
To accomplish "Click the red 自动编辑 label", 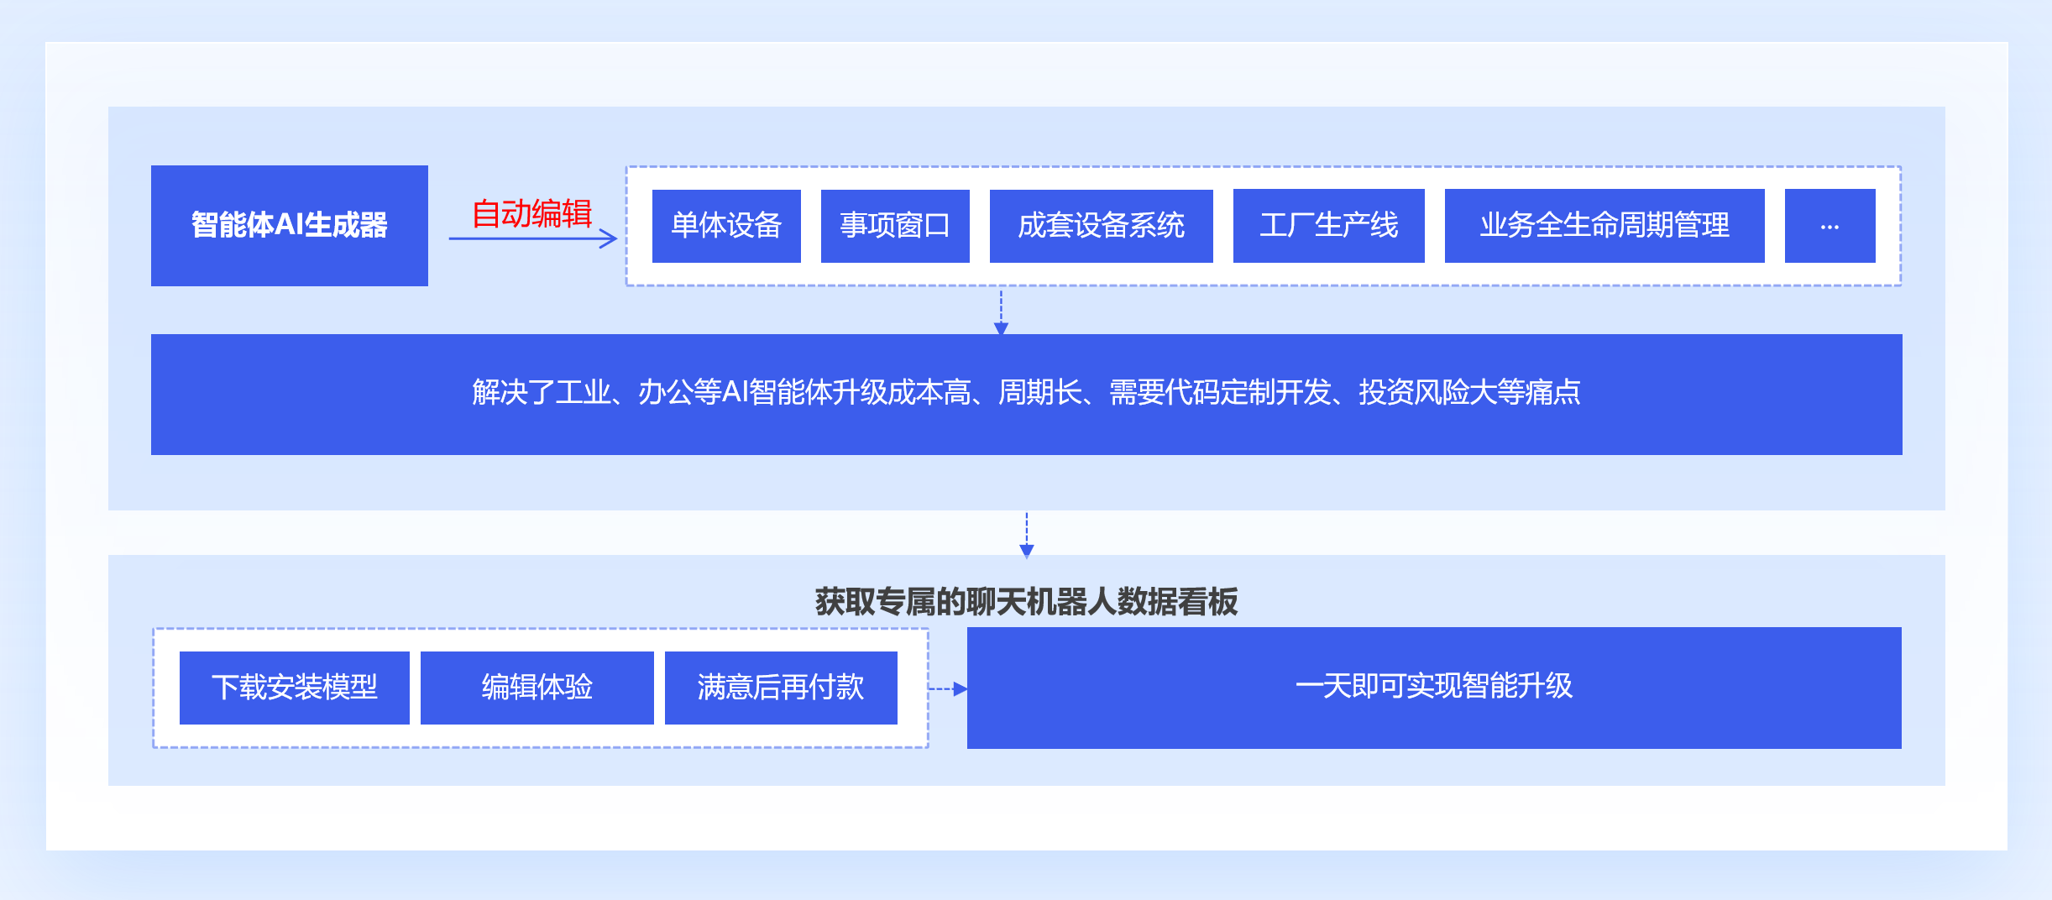I will tap(531, 213).
